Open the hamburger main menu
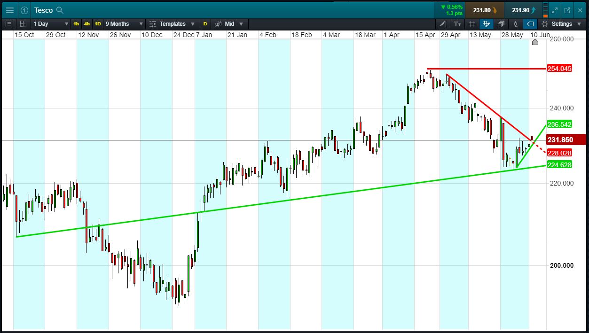The image size is (589, 333). (10, 10)
